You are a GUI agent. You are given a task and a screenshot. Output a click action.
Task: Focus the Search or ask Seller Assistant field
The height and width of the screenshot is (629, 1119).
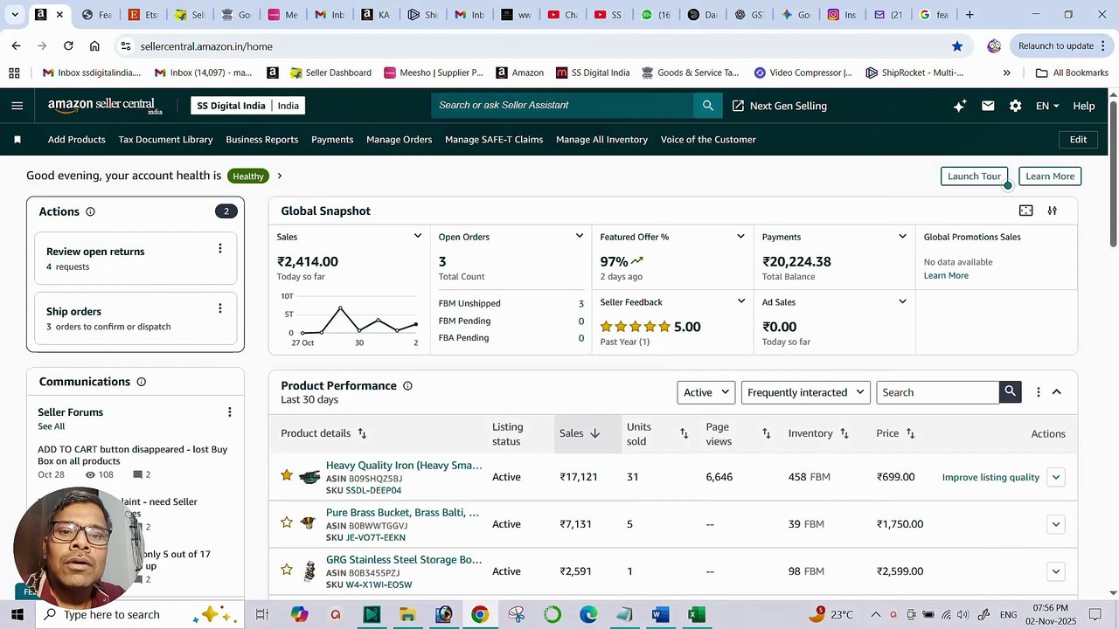tap(562, 106)
